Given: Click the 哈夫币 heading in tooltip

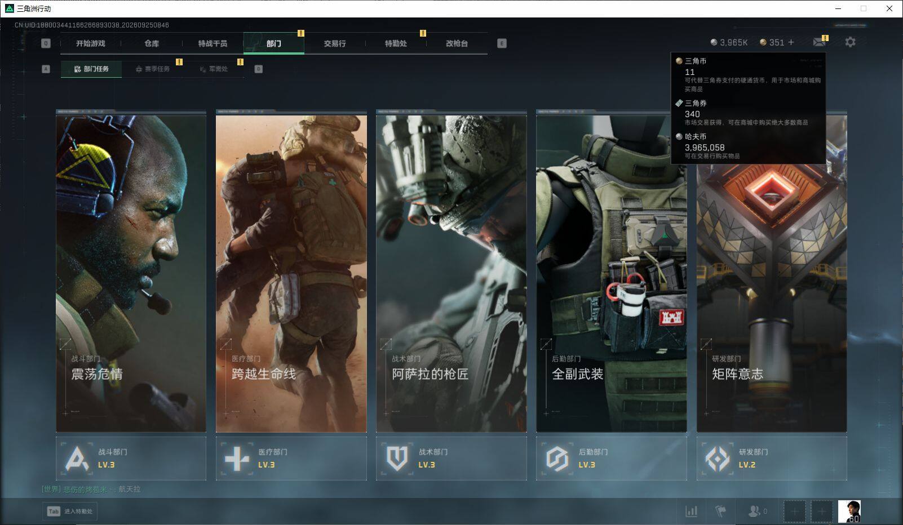Looking at the screenshot, I should pyautogui.click(x=696, y=136).
